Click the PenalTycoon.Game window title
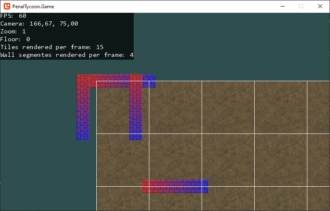The width and height of the screenshot is (330, 211). [x=33, y=7]
